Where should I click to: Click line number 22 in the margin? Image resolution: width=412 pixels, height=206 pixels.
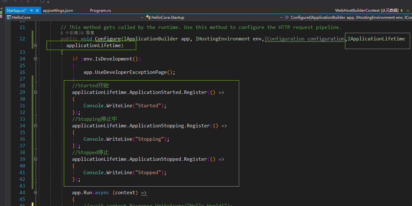(x=22, y=39)
